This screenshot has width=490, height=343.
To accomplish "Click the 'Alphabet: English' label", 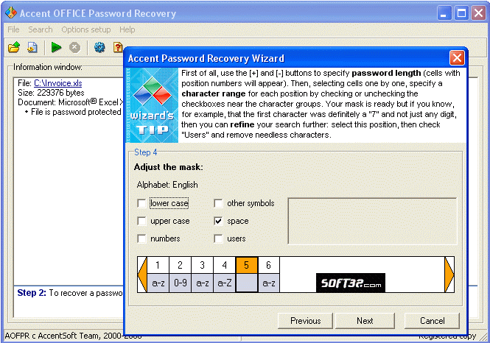I will click(167, 185).
